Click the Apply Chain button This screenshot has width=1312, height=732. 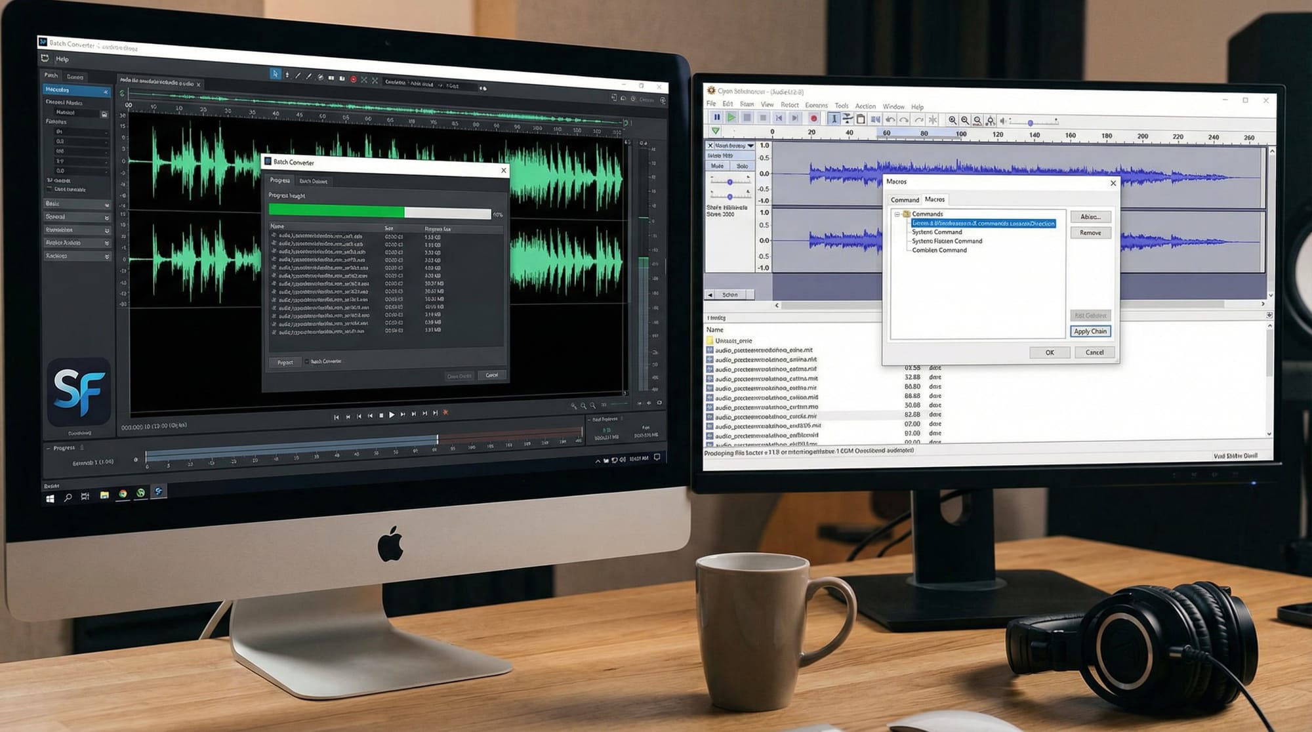[1090, 331]
